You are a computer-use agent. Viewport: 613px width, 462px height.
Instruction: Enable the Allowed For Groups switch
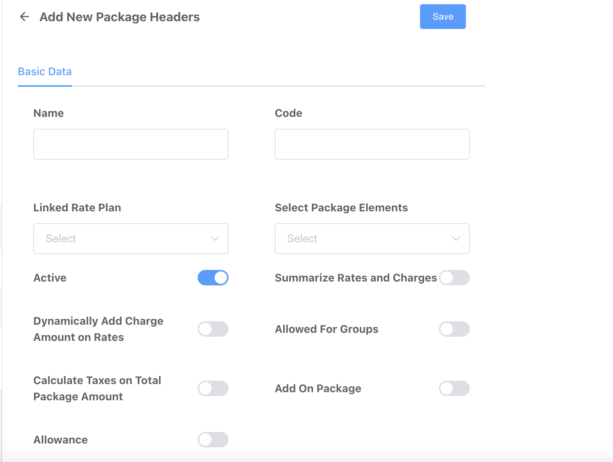pyautogui.click(x=454, y=329)
